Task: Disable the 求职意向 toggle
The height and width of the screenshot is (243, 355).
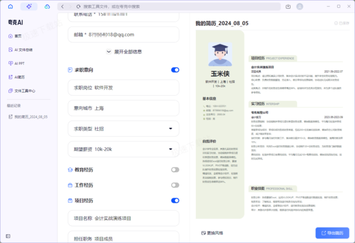Action: [175, 70]
